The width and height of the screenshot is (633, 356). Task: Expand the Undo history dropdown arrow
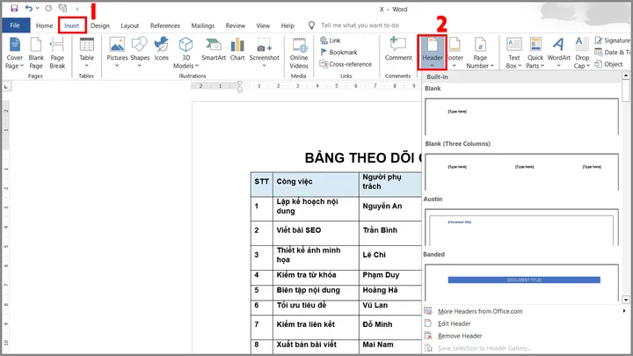38,8
